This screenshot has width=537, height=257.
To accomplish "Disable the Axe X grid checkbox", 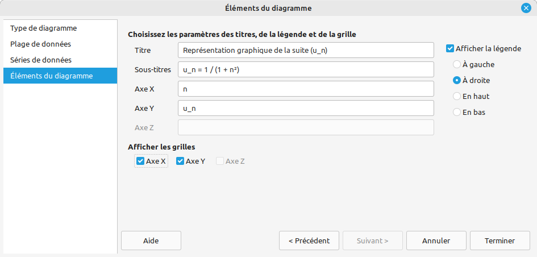I will pyautogui.click(x=140, y=161).
